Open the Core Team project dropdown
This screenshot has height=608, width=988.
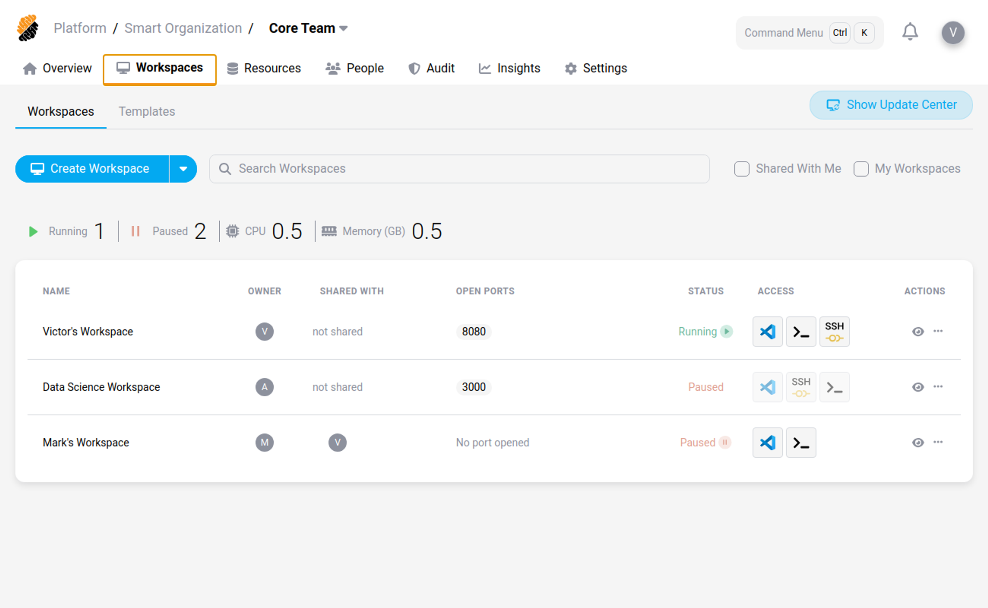coord(308,28)
